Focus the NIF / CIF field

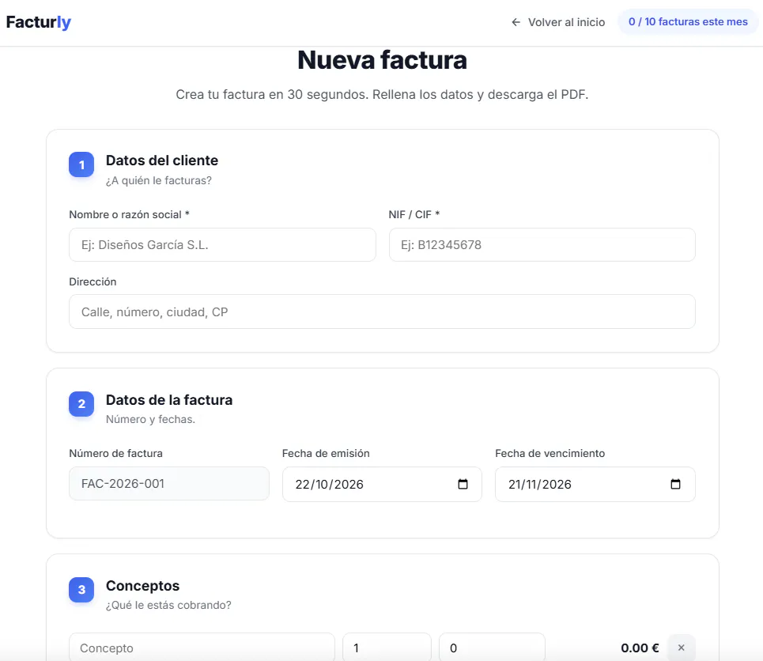click(542, 244)
